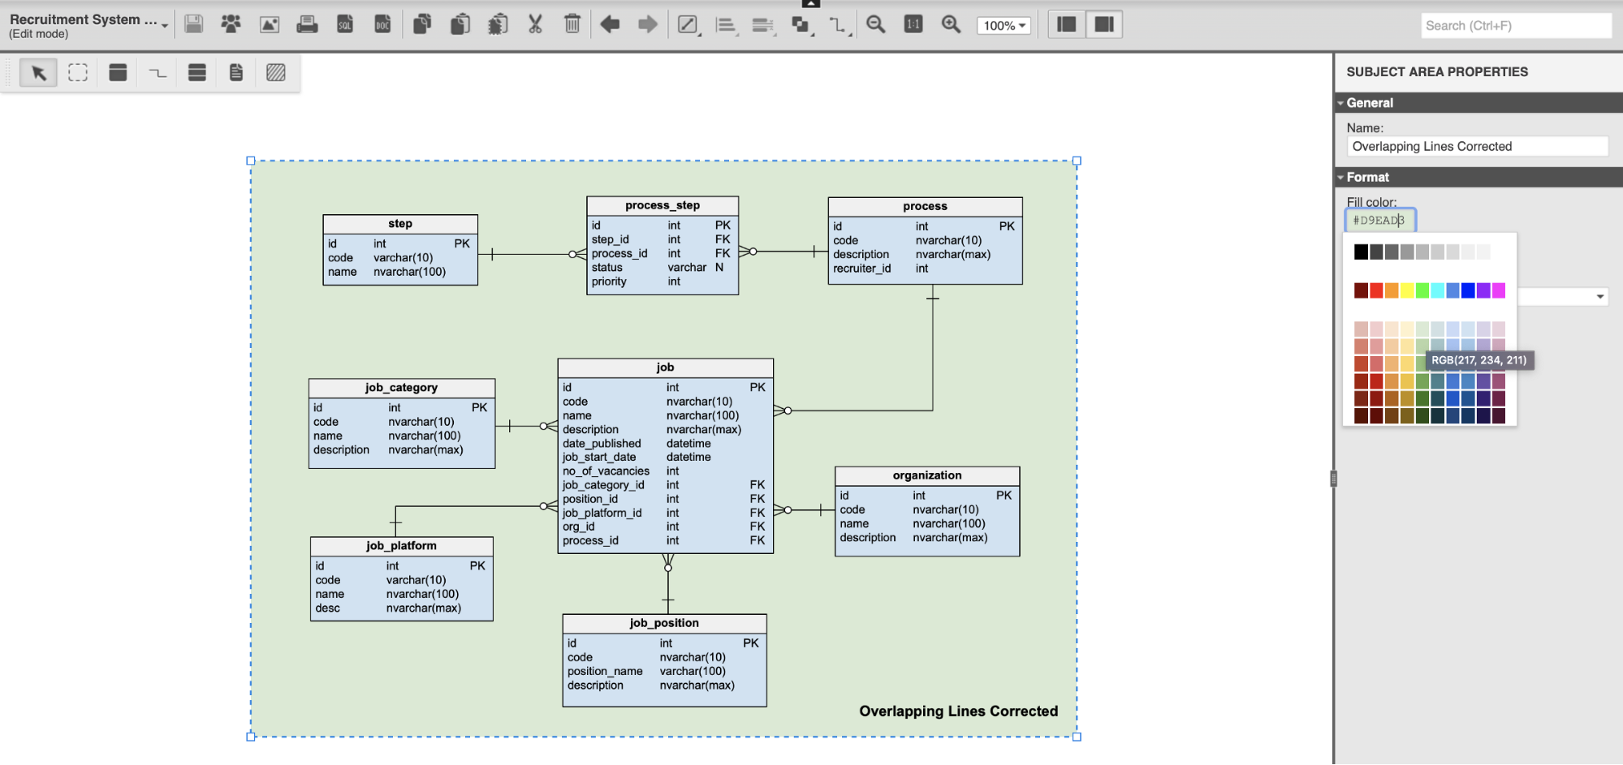Viewport: 1623px width, 765px height.
Task: Open the 100% zoom level dropdown
Action: click(x=1004, y=25)
